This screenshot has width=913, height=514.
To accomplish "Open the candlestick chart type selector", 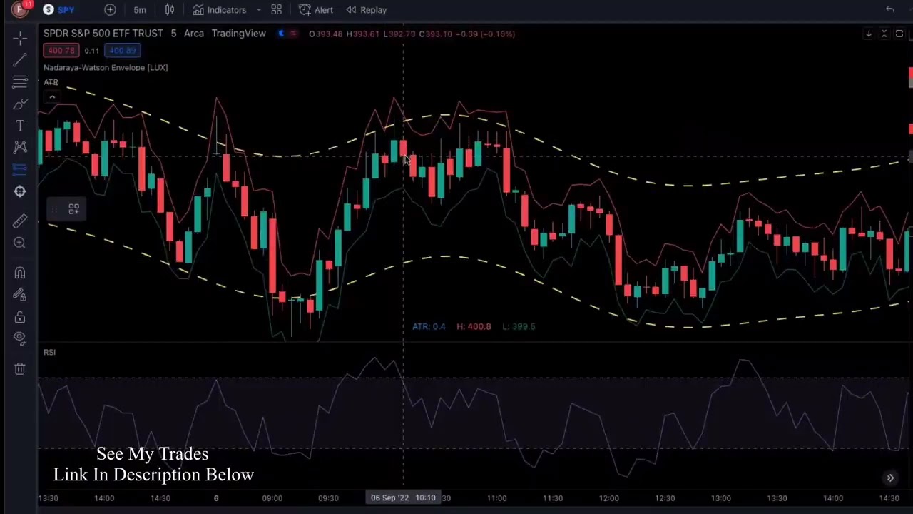I will (x=170, y=10).
